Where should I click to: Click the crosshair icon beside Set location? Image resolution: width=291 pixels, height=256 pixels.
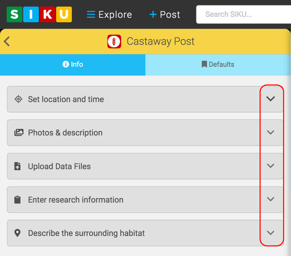(18, 99)
